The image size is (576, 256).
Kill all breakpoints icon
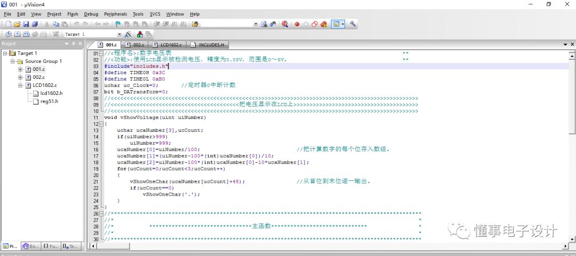pos(323,24)
